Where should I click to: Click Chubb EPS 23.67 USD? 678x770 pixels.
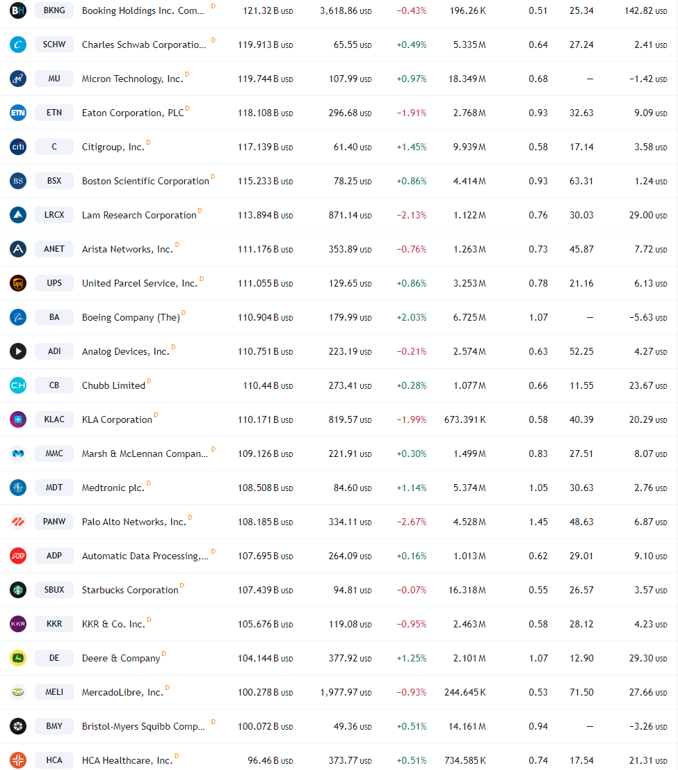pos(648,385)
